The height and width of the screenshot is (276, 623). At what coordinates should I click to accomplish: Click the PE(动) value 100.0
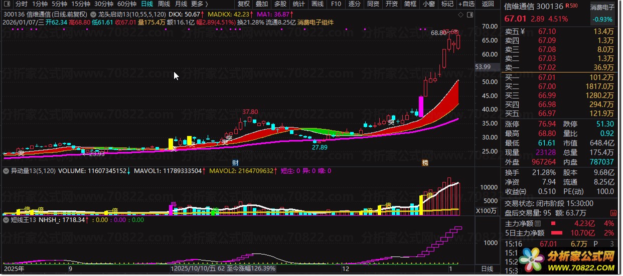pos(605,191)
